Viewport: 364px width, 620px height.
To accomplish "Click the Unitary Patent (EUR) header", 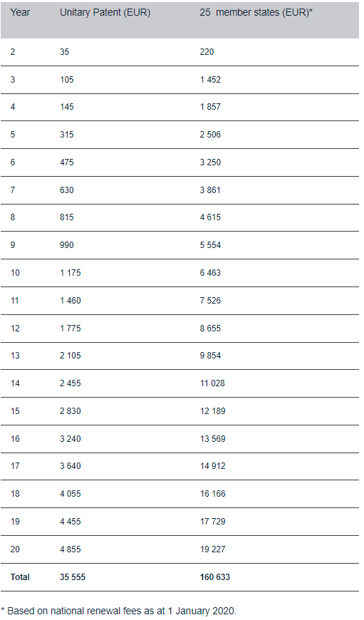I will tap(105, 13).
